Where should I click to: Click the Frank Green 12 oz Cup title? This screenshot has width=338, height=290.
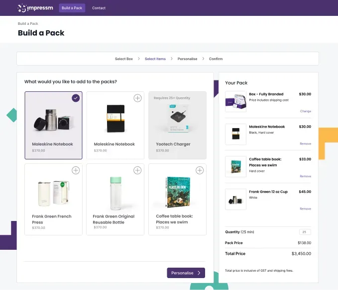[x=268, y=192]
